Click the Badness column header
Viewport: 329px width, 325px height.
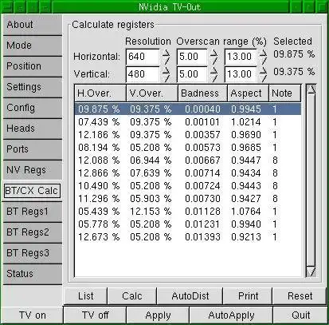pyautogui.click(x=203, y=93)
